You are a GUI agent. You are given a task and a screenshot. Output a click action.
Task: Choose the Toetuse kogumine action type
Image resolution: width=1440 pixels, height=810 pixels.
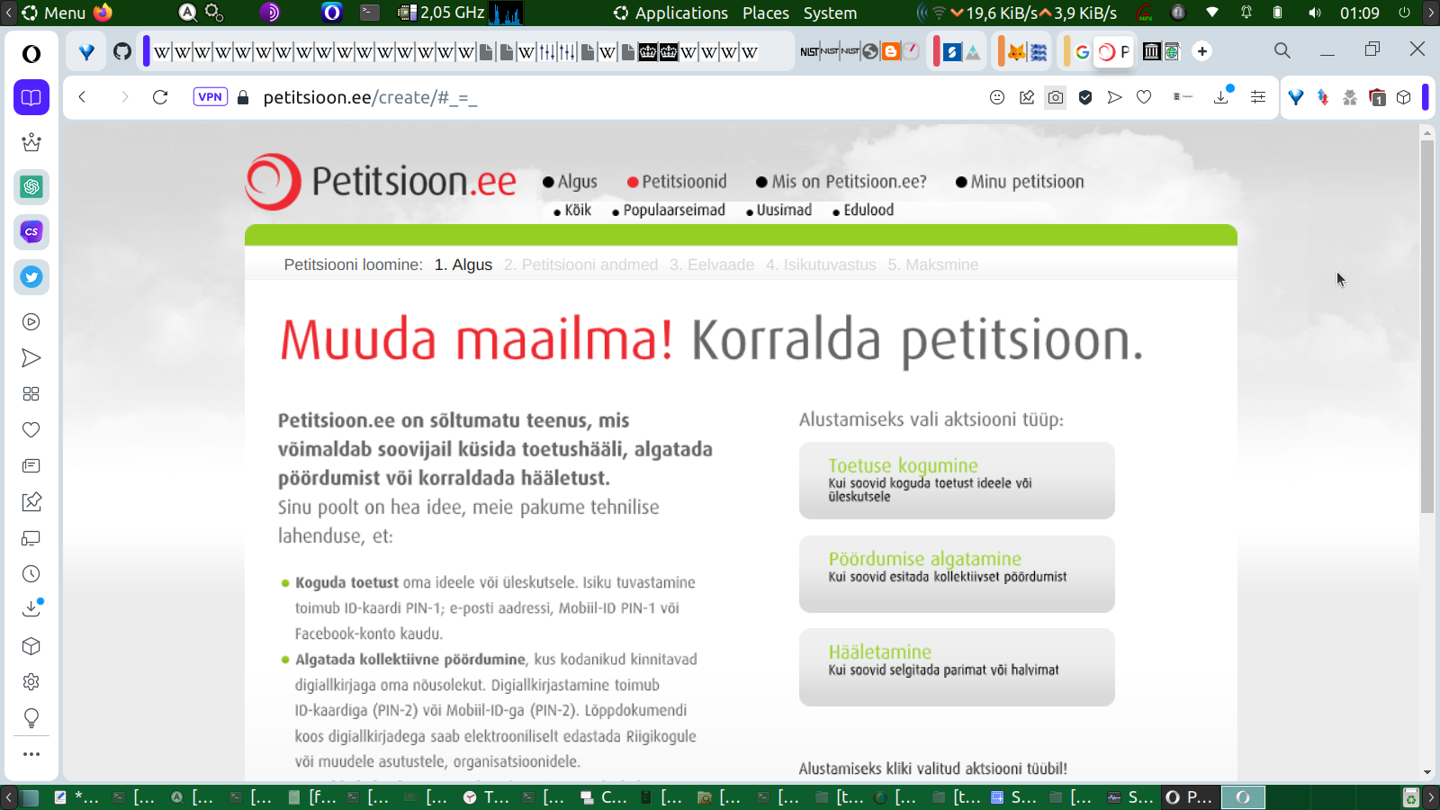coord(957,481)
